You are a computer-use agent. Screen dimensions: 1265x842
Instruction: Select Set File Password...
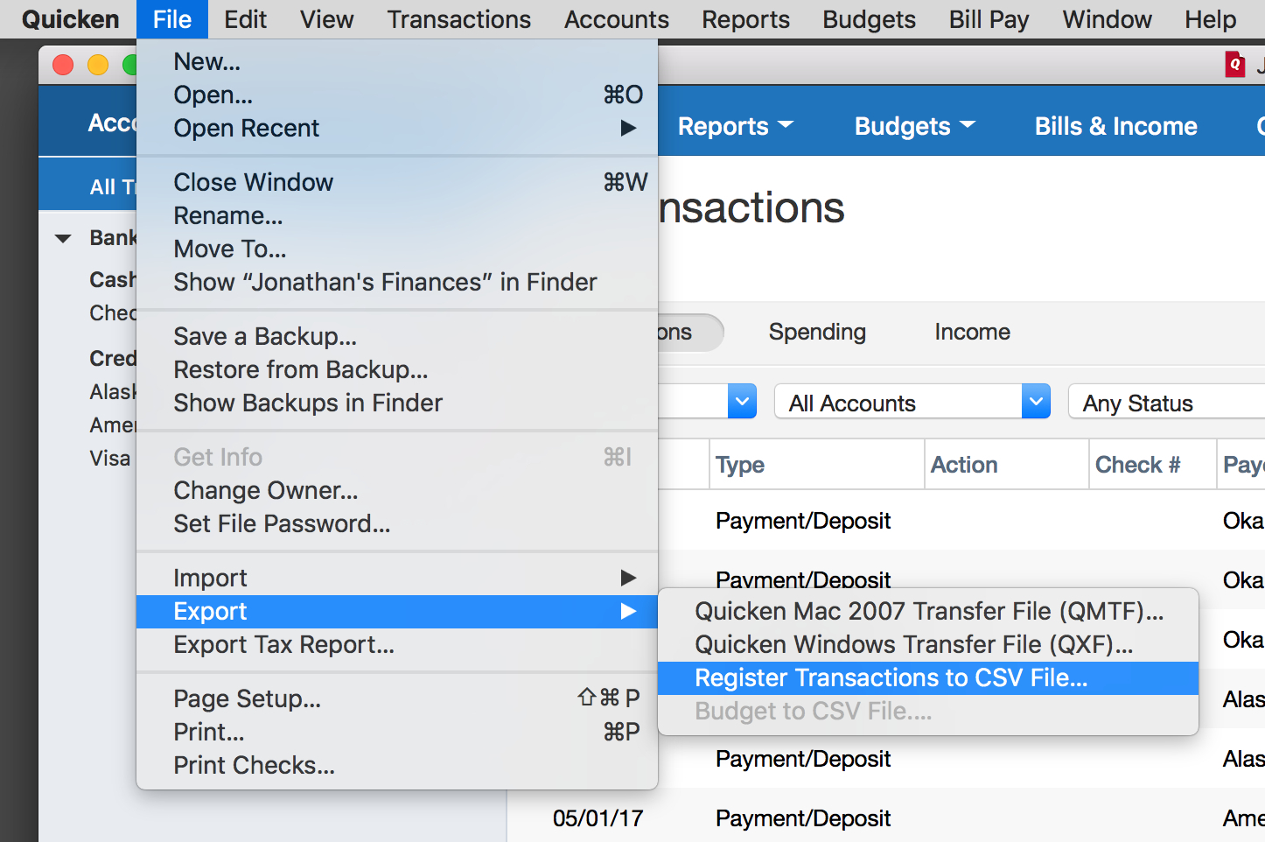[x=397, y=524]
